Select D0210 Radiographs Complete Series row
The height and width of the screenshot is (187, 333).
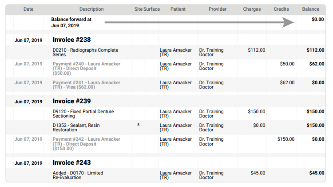point(166,52)
